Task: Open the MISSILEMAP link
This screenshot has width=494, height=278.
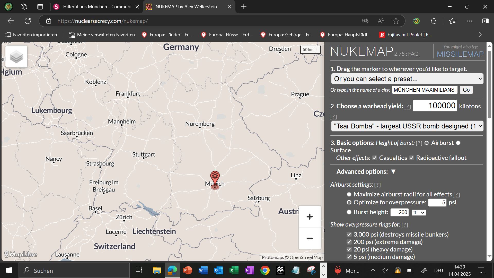Action: 460,54
